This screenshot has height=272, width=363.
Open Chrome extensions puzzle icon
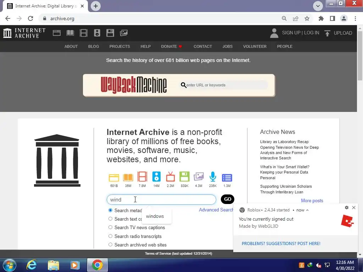click(321, 18)
